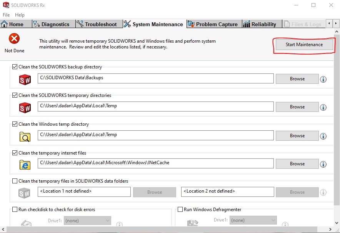Screen dimensions: 340x233
Task: Click the Location 2 not defined field
Action: 227,192
